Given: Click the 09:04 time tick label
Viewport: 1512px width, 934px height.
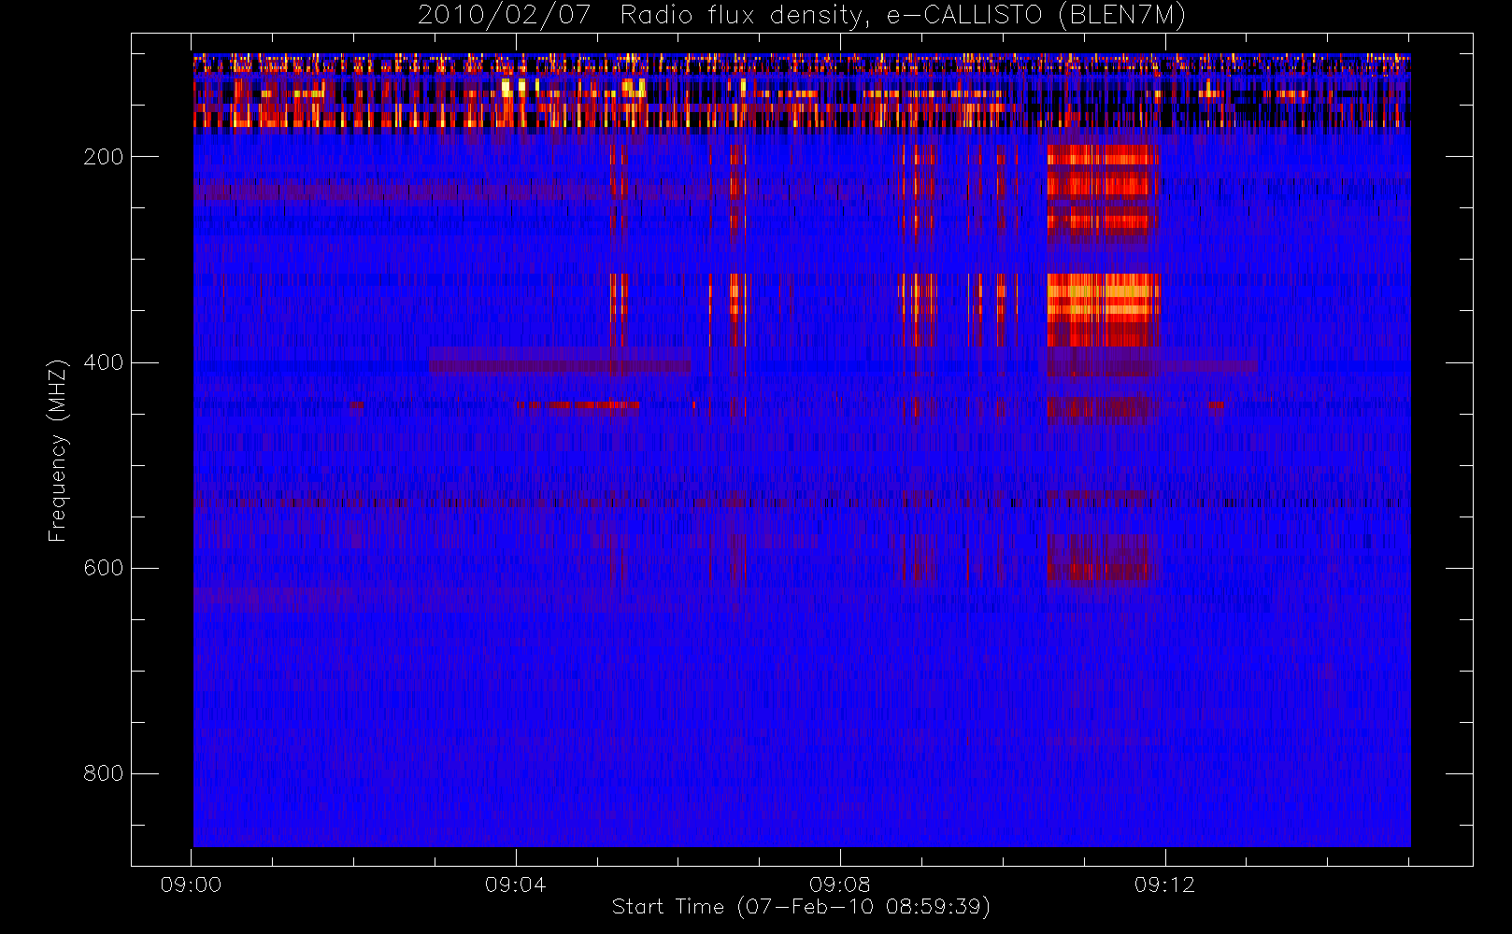Looking at the screenshot, I should (x=515, y=884).
